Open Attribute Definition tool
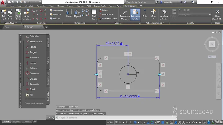223x125 pixels. pyautogui.click(x=164, y=15)
